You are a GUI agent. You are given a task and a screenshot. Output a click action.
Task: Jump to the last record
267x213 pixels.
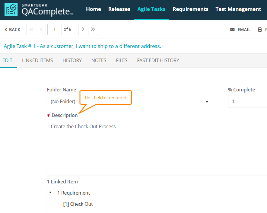tap(93, 29)
